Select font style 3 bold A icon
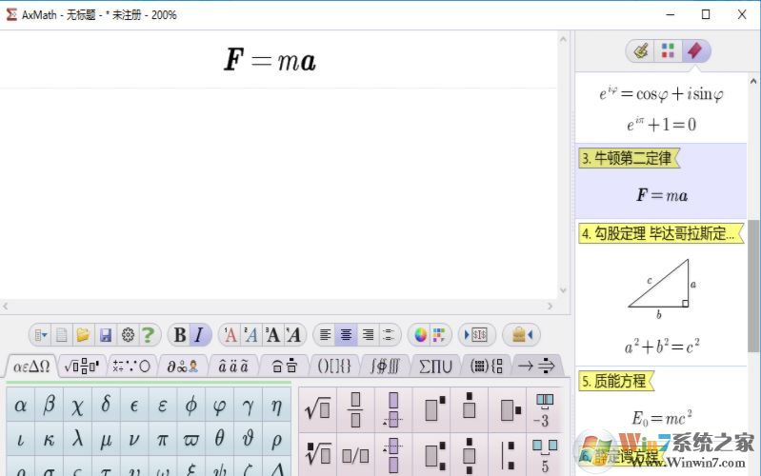 pos(272,335)
